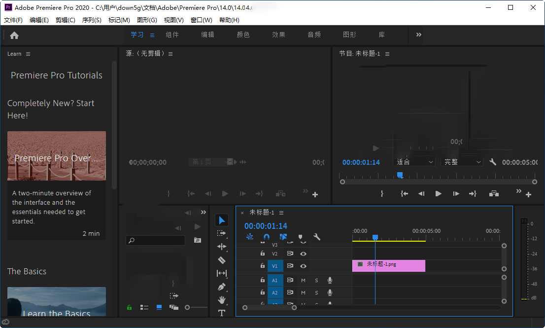Open 学习 workspace menu

click(x=152, y=35)
